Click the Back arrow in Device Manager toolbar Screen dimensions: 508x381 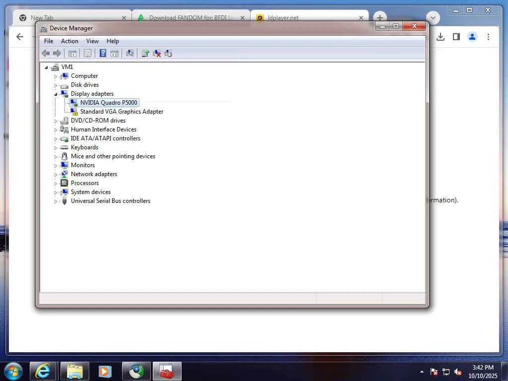[46, 54]
